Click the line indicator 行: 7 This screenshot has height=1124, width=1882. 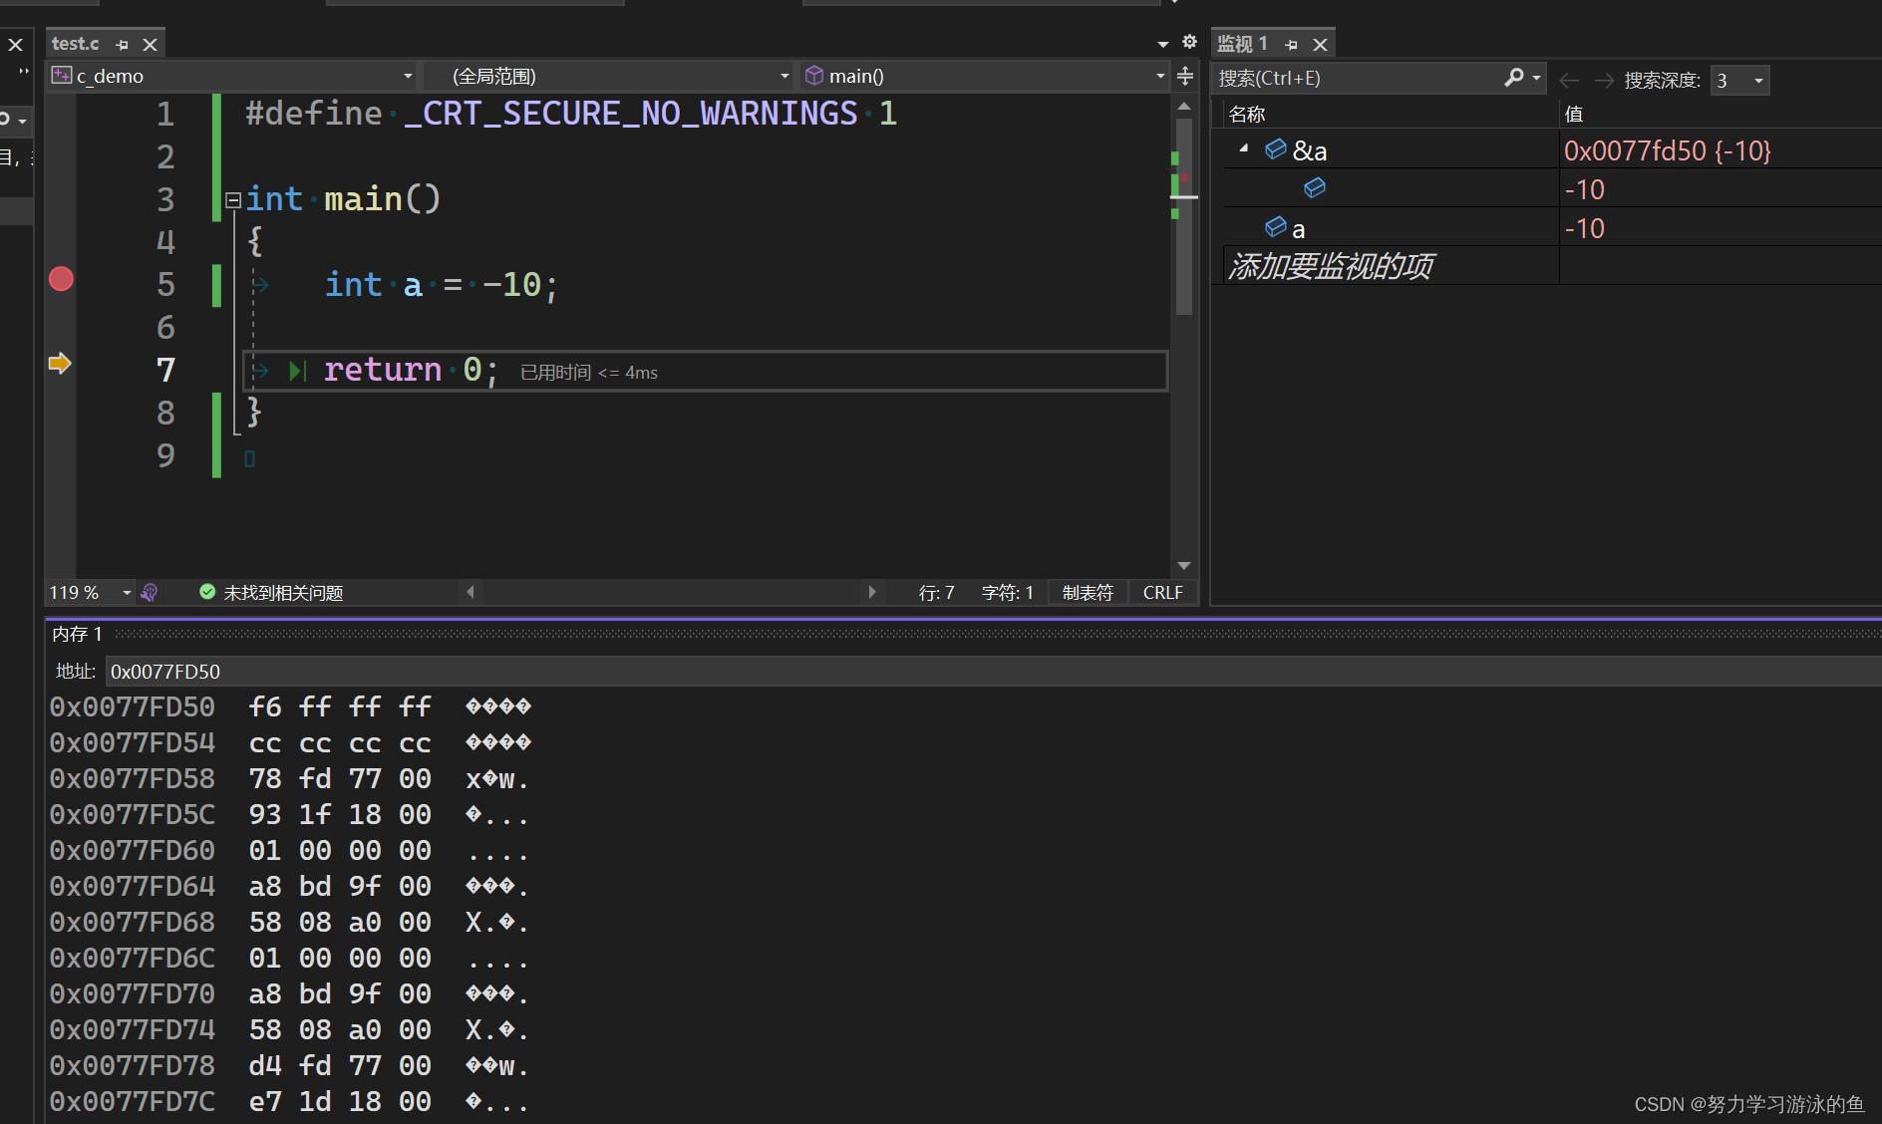[x=936, y=593]
